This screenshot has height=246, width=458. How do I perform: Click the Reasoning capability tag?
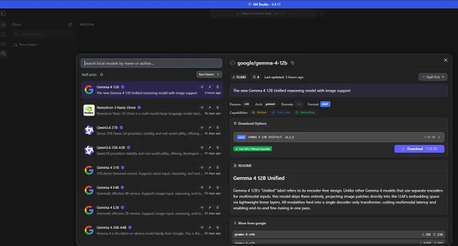point(305,113)
